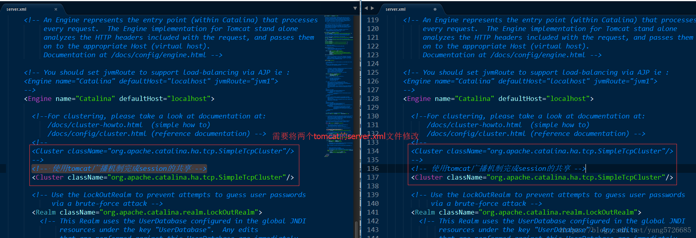Click /docs/config/engine.html text in right pane
Image resolution: width=696 pixels, height=238 pixels.
coord(538,55)
